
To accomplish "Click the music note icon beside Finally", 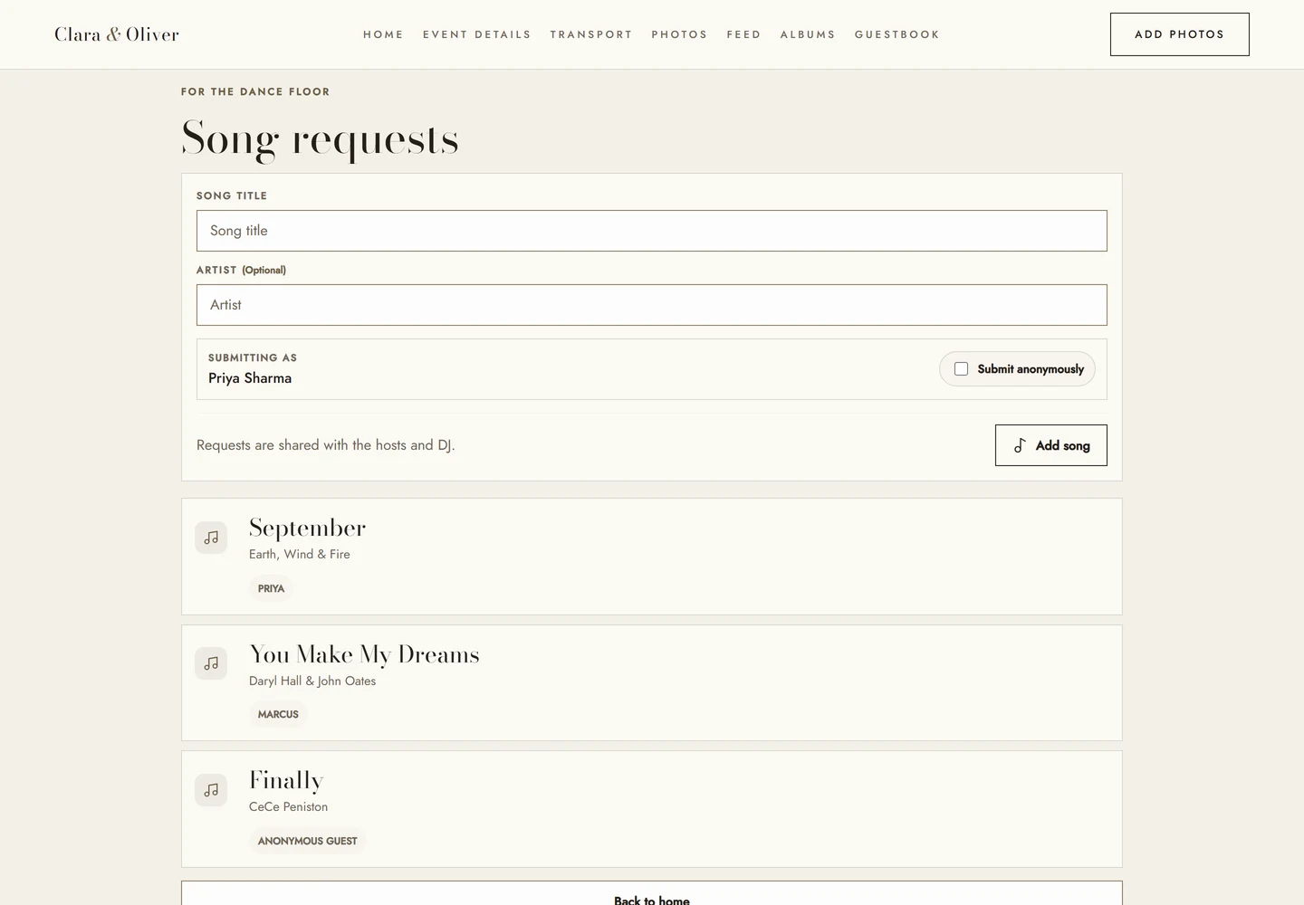I will (x=211, y=790).
